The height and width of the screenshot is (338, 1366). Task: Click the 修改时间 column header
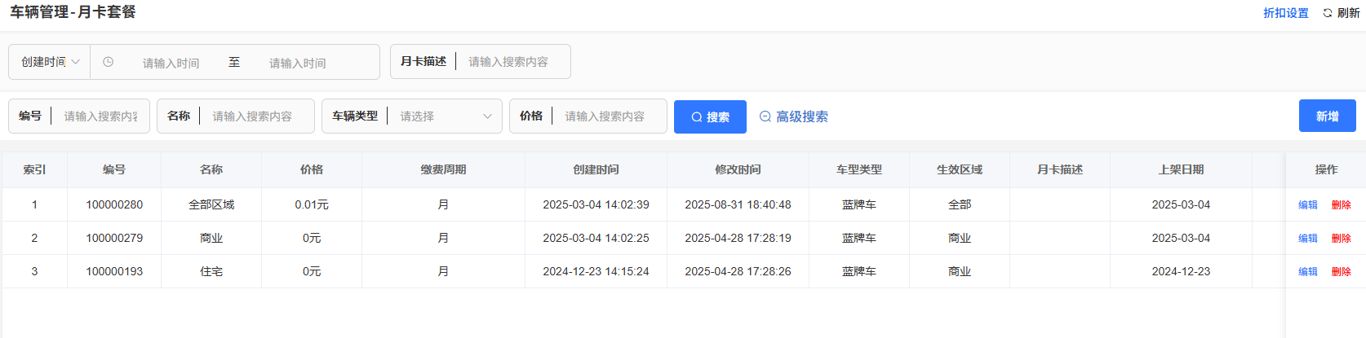(738, 169)
